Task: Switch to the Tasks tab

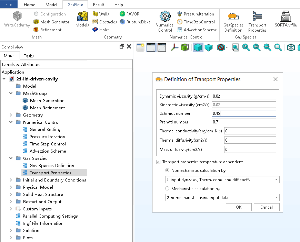Action: (29, 56)
